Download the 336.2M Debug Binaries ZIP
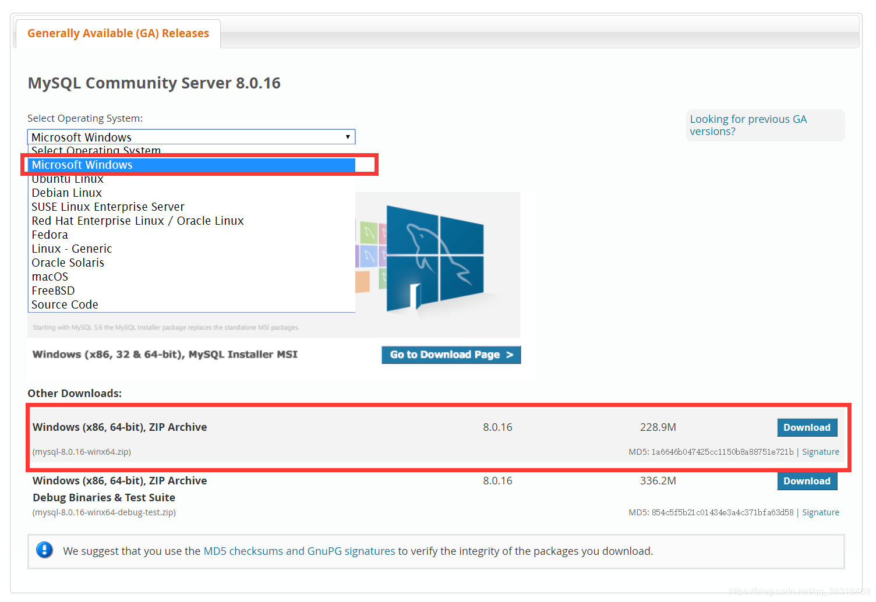Viewport: 876px width, 602px height. [807, 481]
